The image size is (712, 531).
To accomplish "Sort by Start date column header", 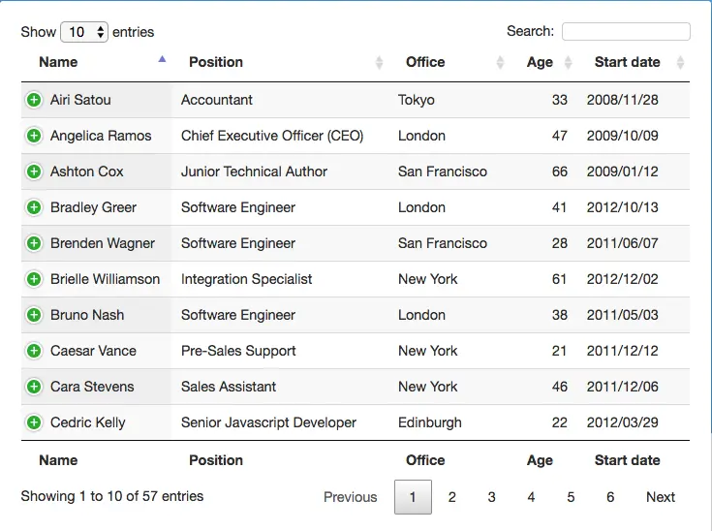I will [x=627, y=62].
